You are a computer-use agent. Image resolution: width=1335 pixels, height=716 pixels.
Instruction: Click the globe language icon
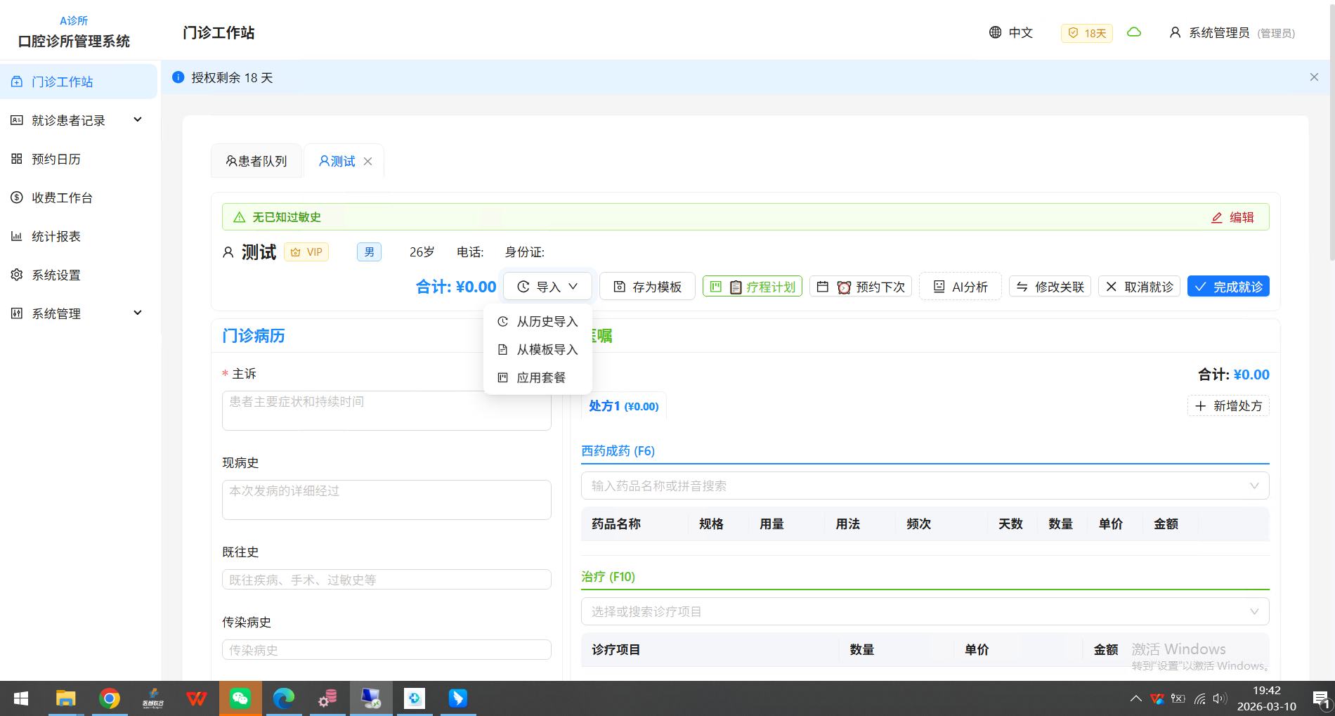(995, 32)
